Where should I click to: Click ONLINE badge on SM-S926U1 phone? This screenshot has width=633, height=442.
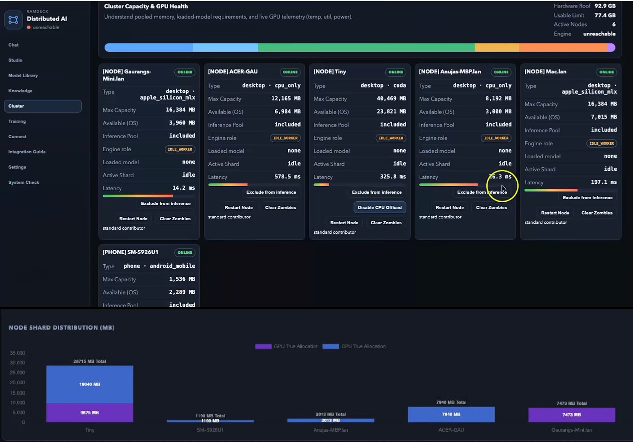click(185, 253)
